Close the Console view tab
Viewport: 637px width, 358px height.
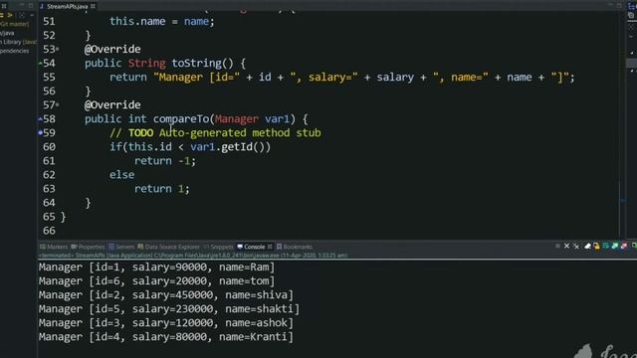click(270, 247)
